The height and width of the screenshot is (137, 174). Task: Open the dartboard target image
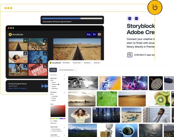click(156, 83)
